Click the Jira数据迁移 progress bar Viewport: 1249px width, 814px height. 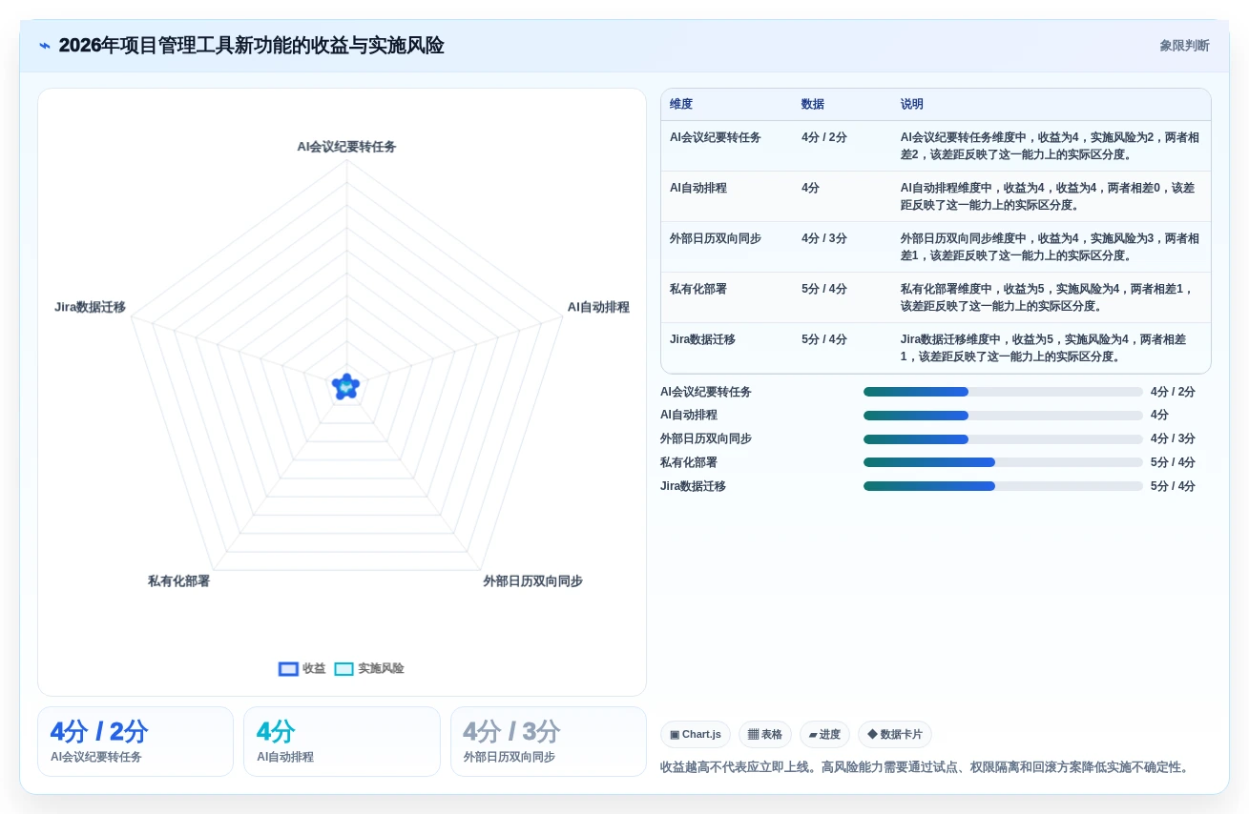tap(1003, 486)
